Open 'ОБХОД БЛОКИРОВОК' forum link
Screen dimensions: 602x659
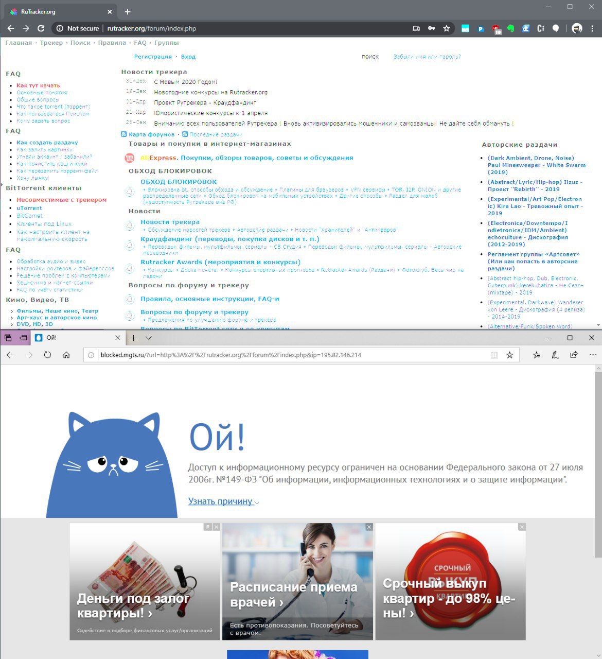click(x=179, y=182)
